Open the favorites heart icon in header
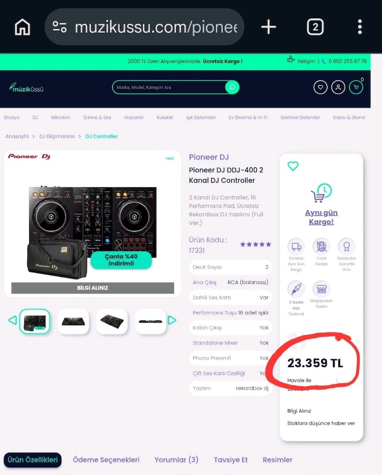Screen dimensions: 382x475 320,87
